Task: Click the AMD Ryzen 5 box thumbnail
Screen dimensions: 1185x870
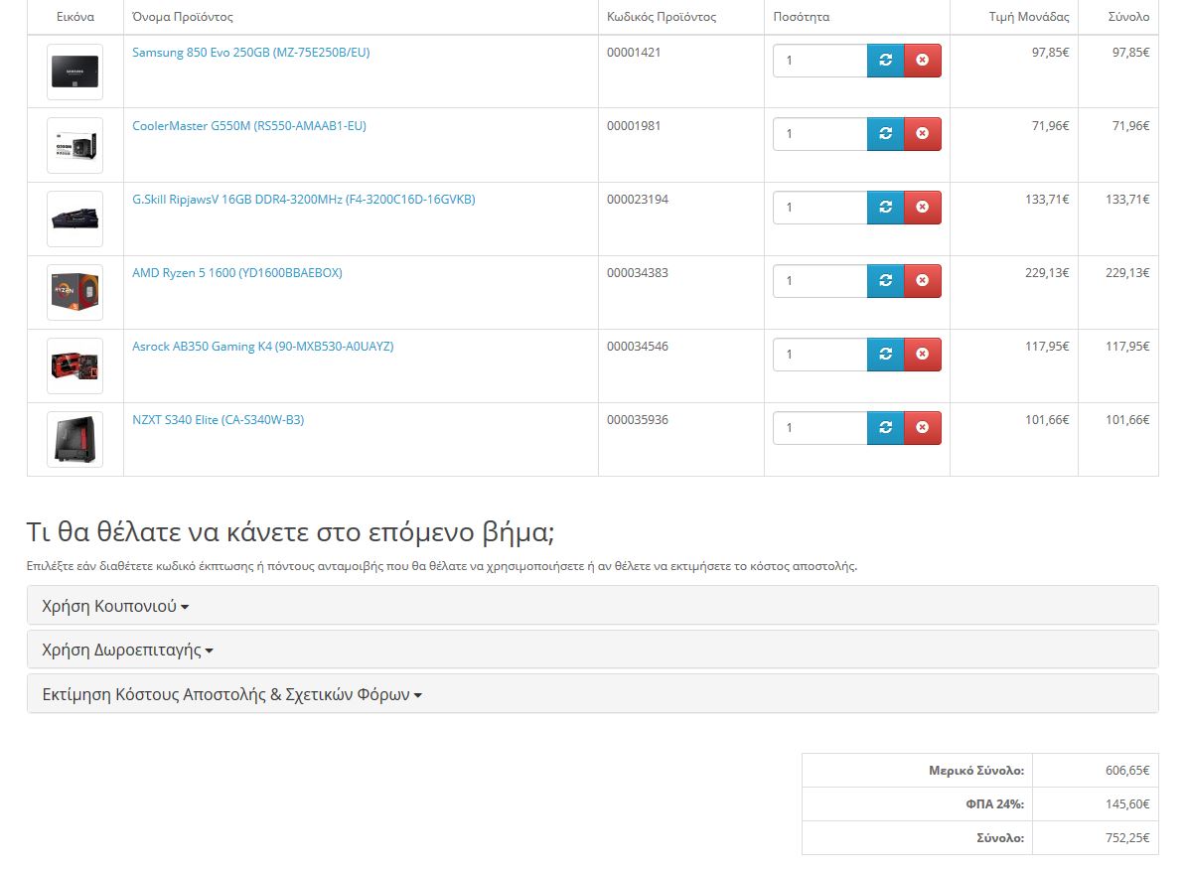Action: pyautogui.click(x=74, y=292)
